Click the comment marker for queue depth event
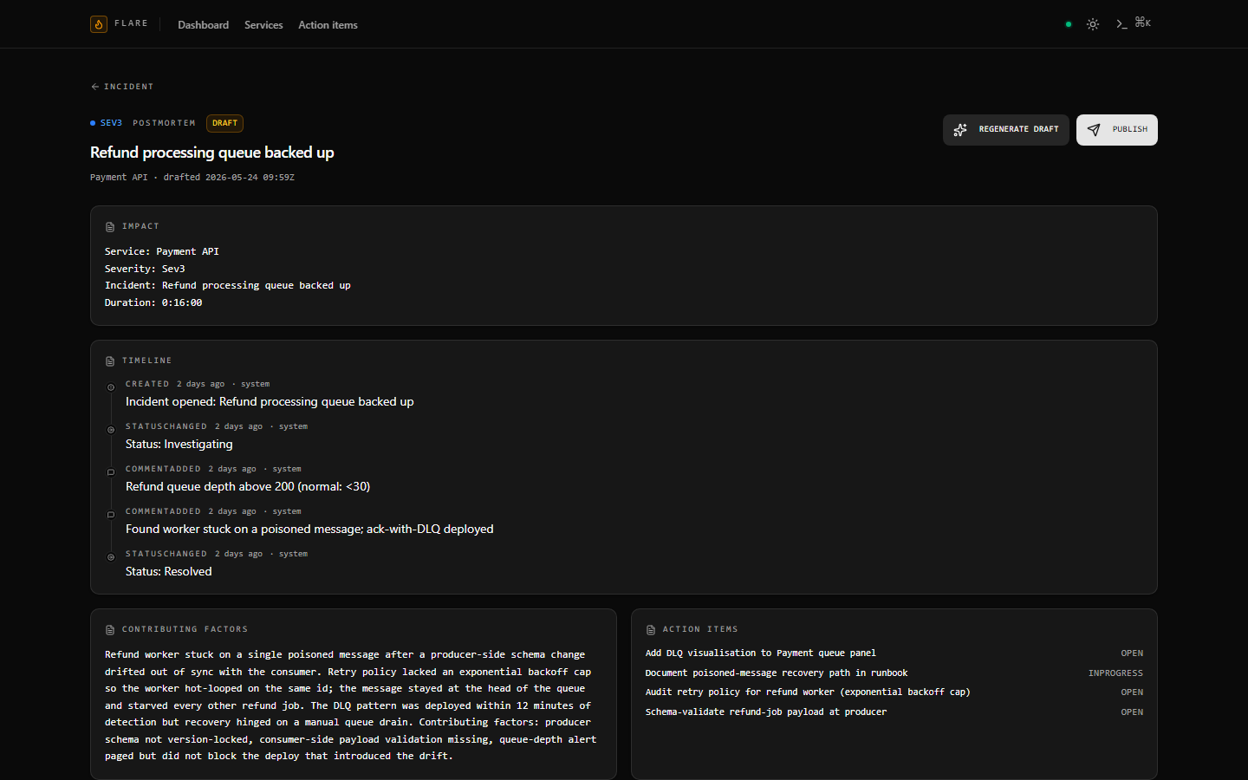 pos(111,472)
